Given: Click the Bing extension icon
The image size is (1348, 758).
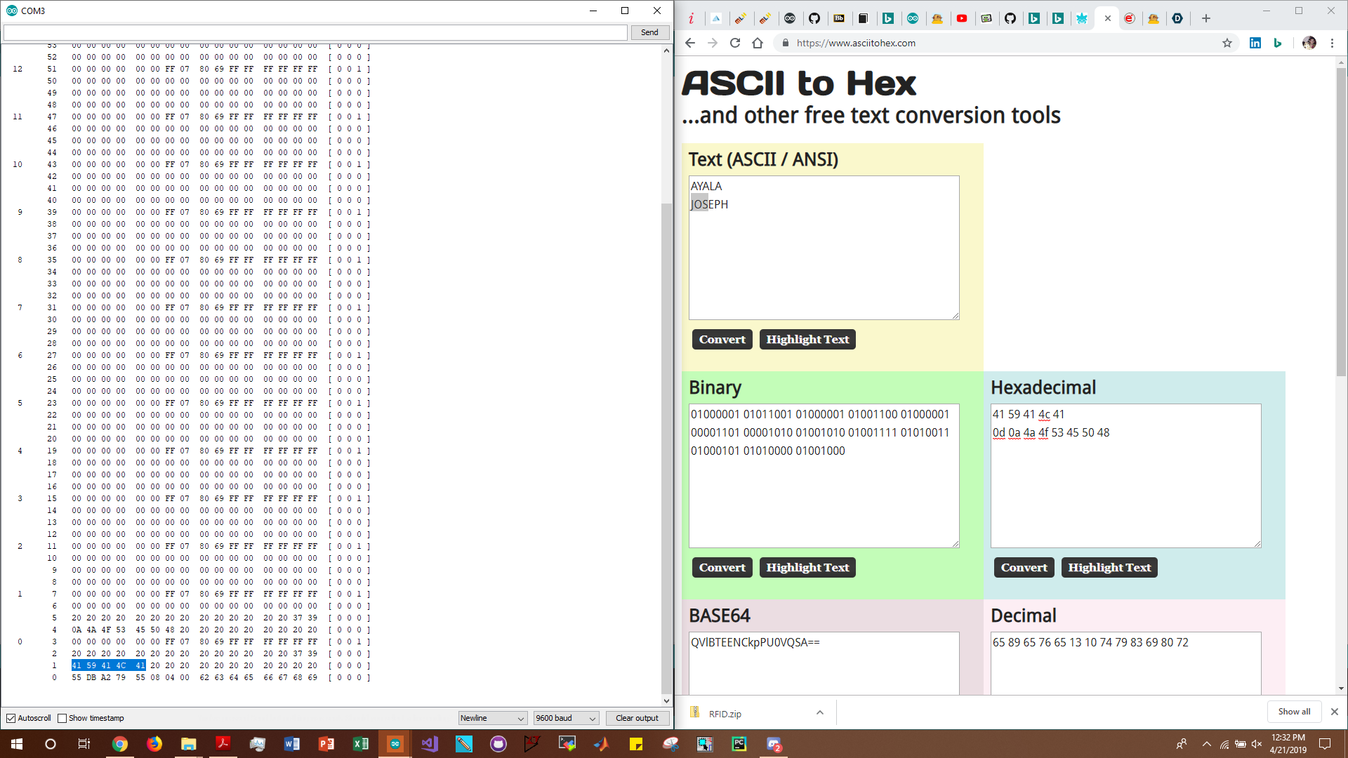Looking at the screenshot, I should point(1277,43).
